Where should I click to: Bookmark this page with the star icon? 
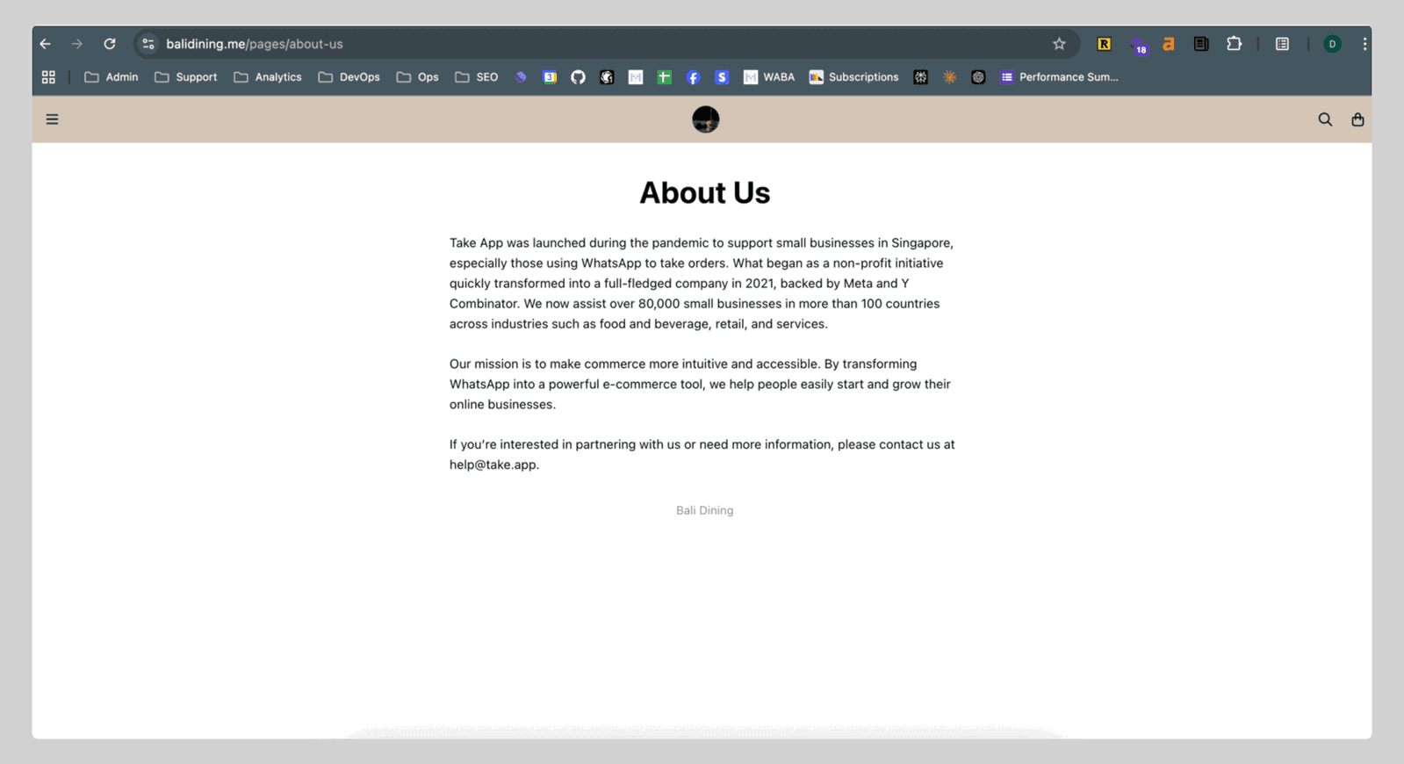pos(1059,44)
